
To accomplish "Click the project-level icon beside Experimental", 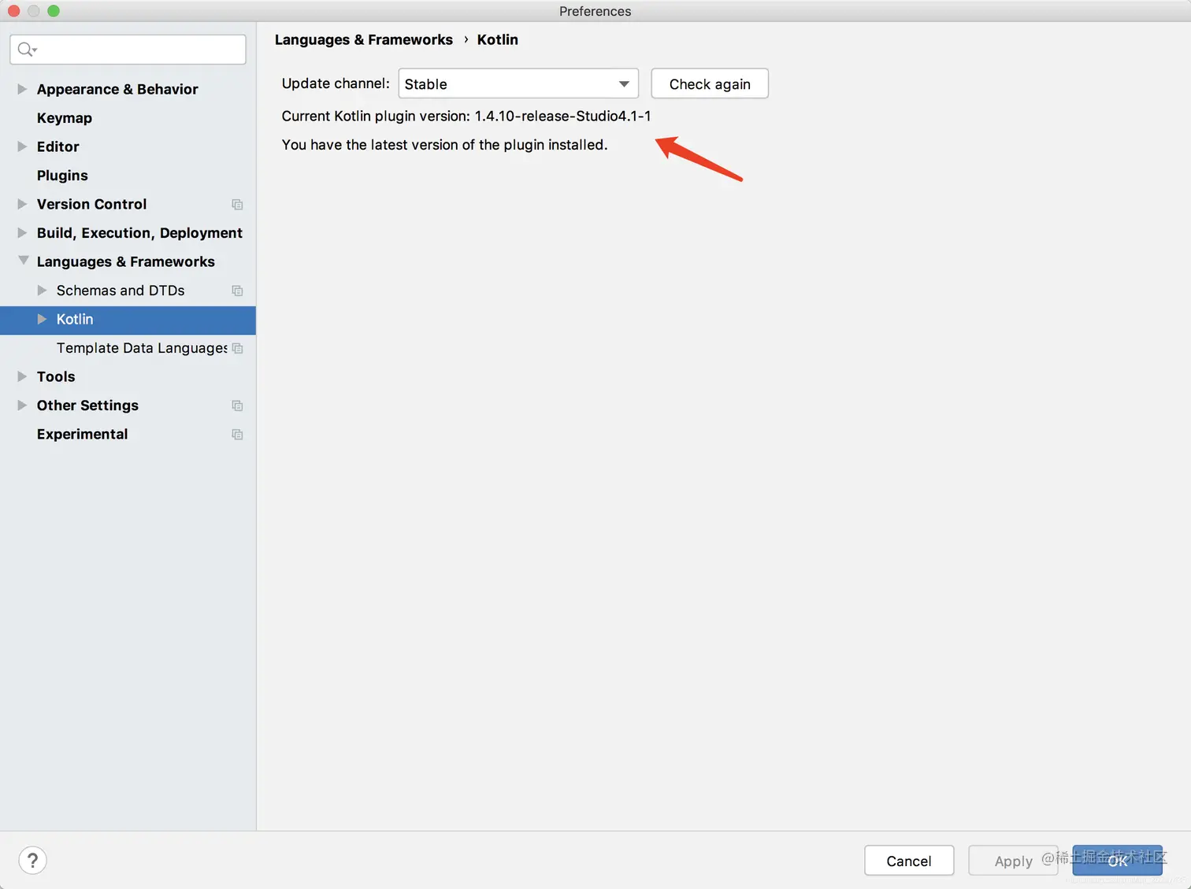I will (237, 435).
